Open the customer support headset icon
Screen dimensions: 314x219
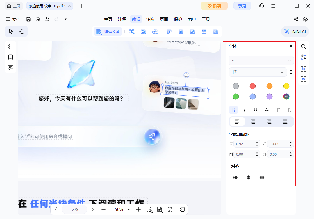(x=262, y=6)
